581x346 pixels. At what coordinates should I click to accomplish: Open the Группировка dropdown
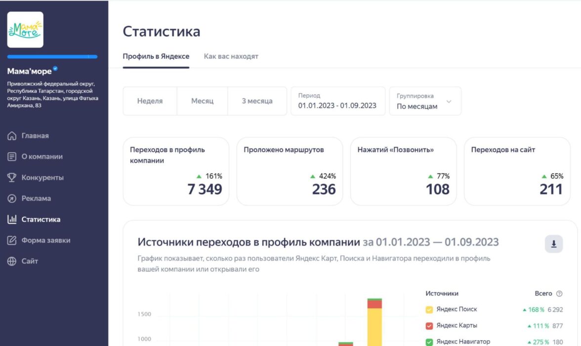(425, 101)
